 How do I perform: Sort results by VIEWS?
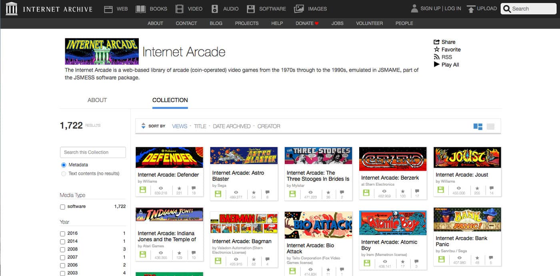(180, 126)
